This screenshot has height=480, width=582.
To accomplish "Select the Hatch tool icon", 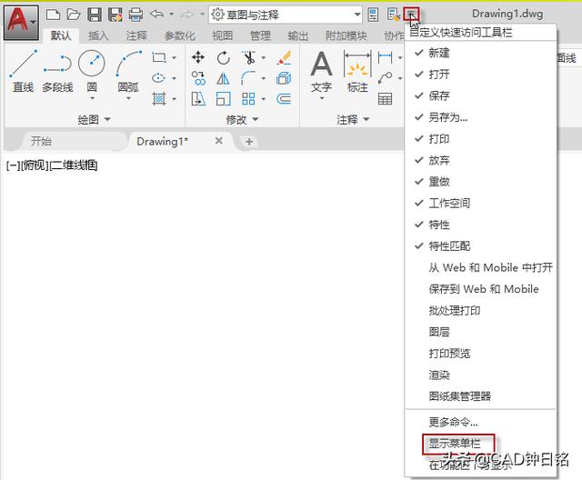I will tap(158, 99).
